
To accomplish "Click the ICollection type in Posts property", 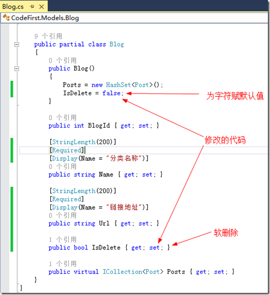I will click(123, 272).
